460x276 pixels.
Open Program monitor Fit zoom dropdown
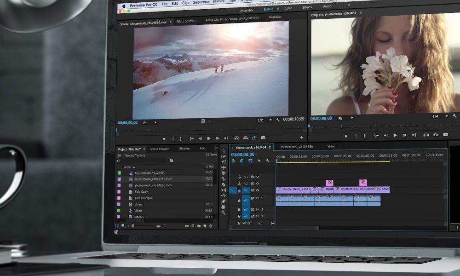click(x=345, y=118)
